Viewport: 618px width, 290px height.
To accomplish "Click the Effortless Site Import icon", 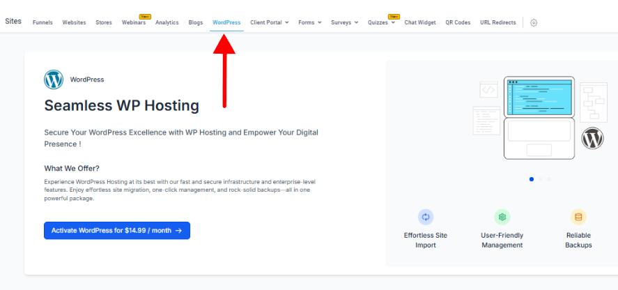I will [x=426, y=217].
